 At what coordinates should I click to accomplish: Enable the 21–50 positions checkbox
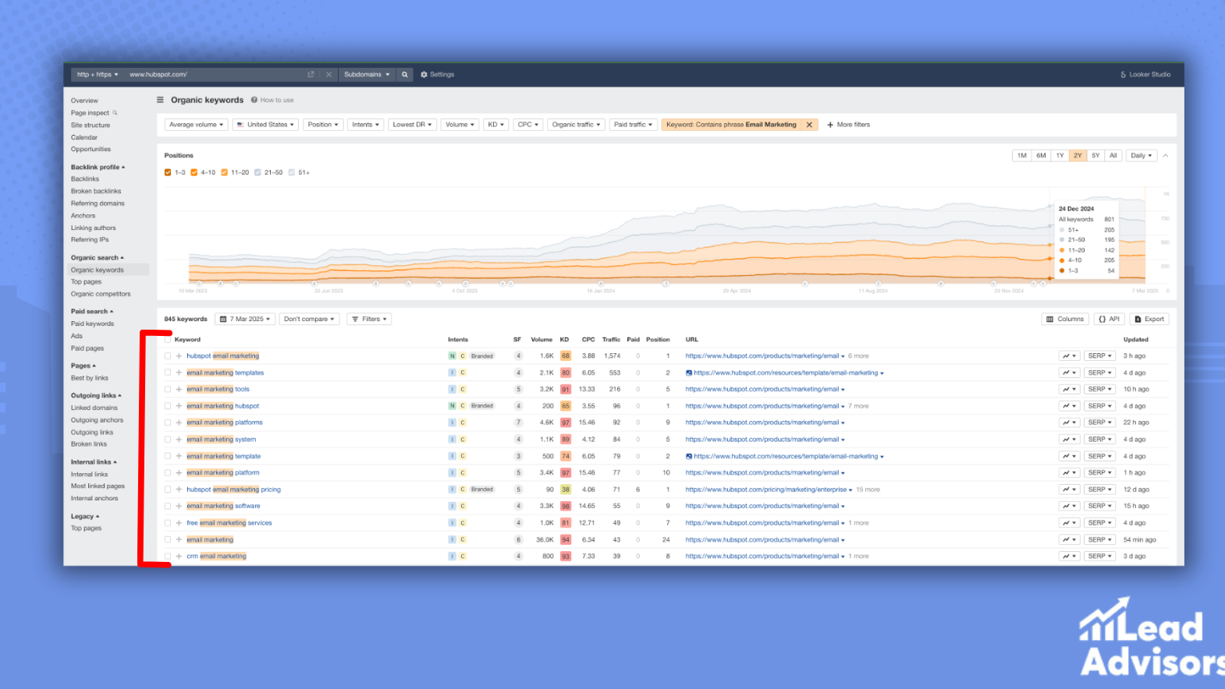point(257,172)
